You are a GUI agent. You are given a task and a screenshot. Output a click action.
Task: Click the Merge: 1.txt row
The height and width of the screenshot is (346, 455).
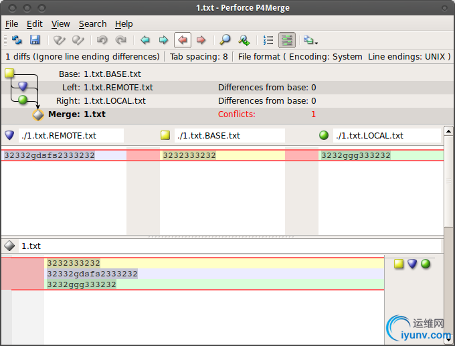pos(227,114)
